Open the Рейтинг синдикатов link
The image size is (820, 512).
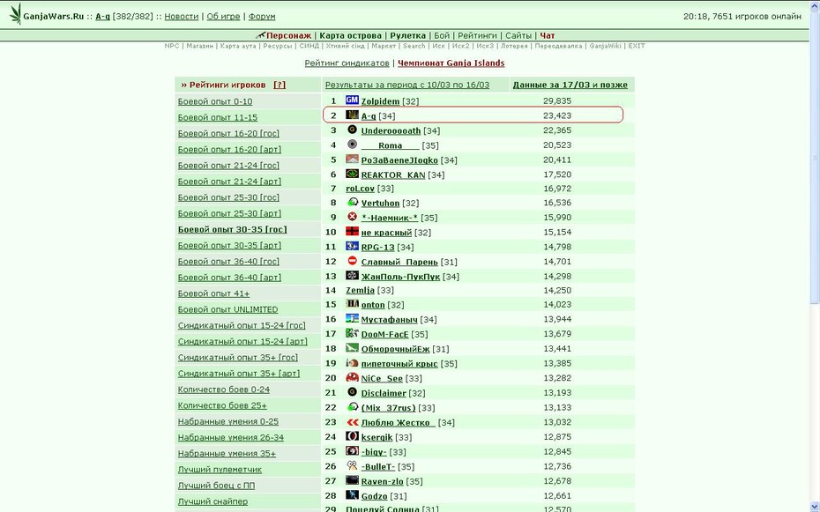[347, 63]
